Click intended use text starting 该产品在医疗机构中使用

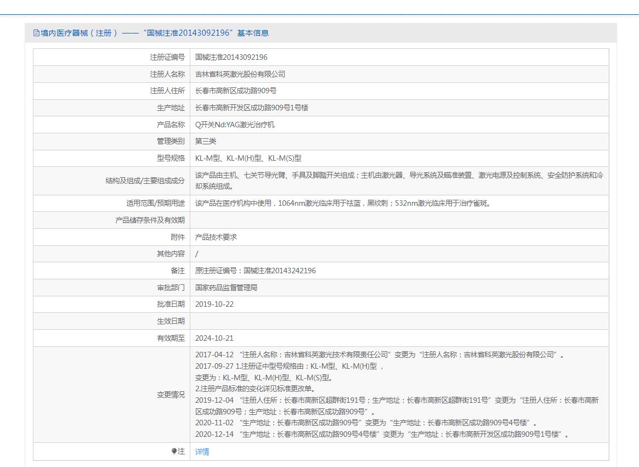tap(342, 203)
